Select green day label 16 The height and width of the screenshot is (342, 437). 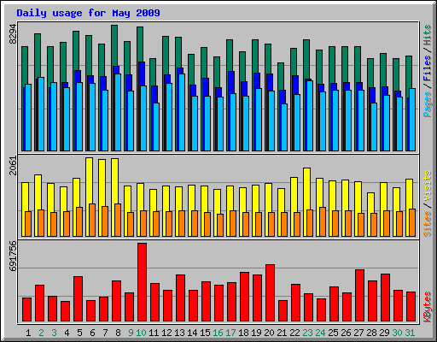coord(218,333)
